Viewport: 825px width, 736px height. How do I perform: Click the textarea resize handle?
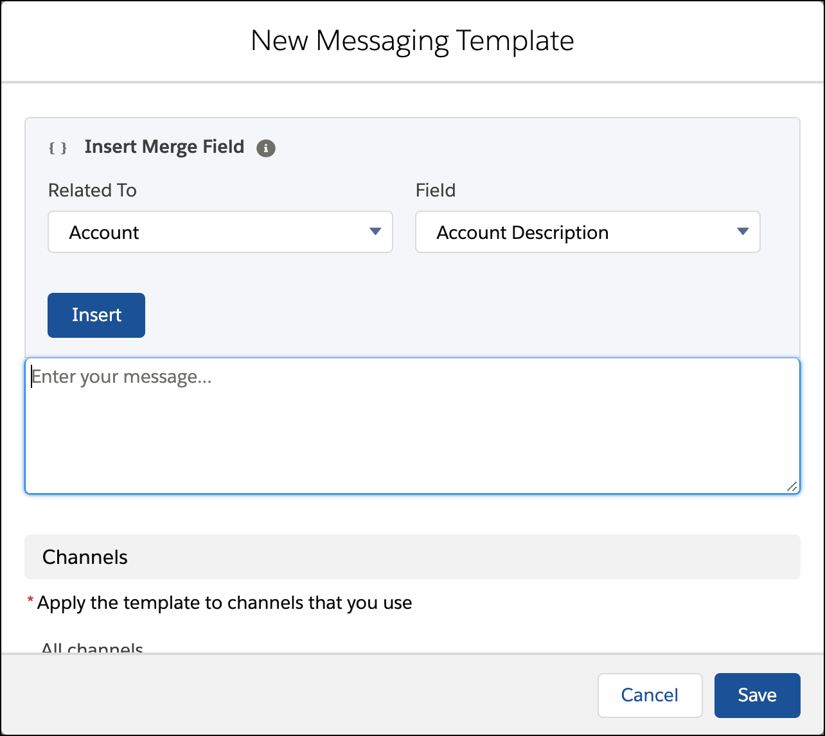pos(794,487)
